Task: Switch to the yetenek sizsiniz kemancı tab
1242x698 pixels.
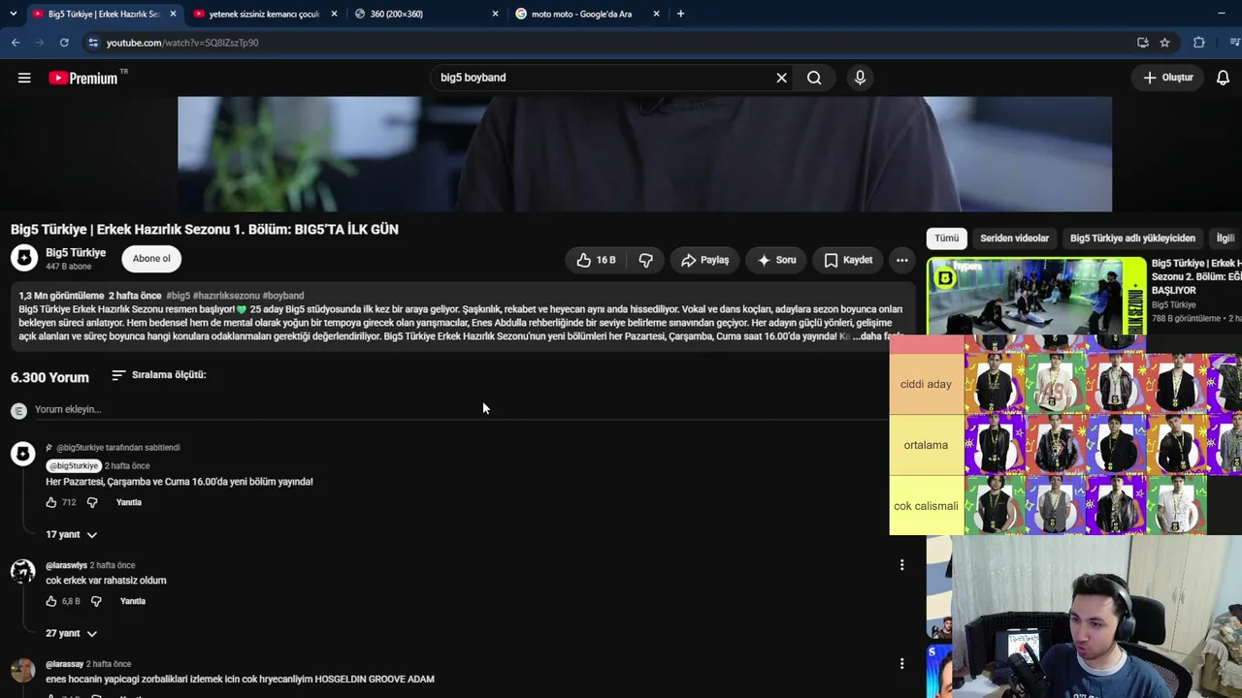Action: pos(264,14)
